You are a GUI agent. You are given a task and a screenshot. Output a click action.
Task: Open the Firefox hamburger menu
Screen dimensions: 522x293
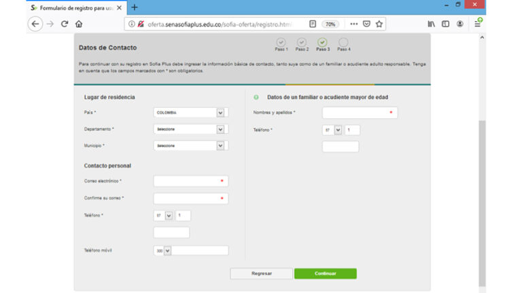[478, 24]
